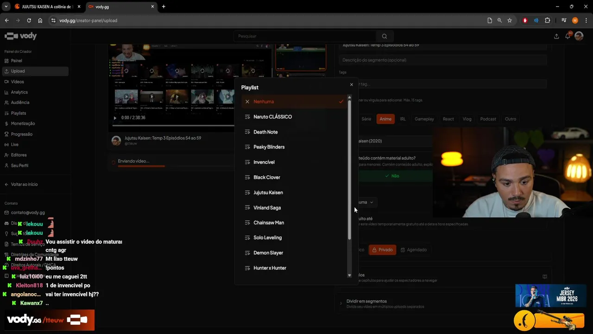Viewport: 593px width, 334px height.
Task: Select the Anime category tab
Action: 385,119
